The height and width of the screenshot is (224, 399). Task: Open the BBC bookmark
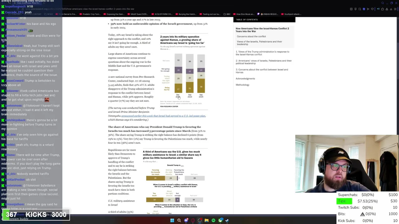(227, 14)
